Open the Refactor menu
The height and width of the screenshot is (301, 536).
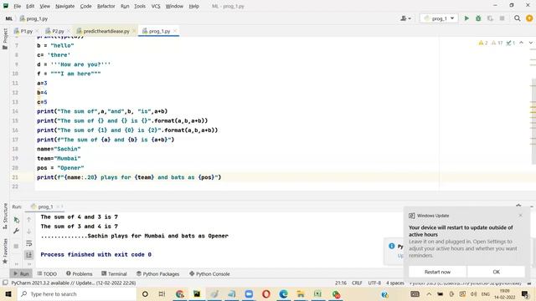tap(106, 6)
